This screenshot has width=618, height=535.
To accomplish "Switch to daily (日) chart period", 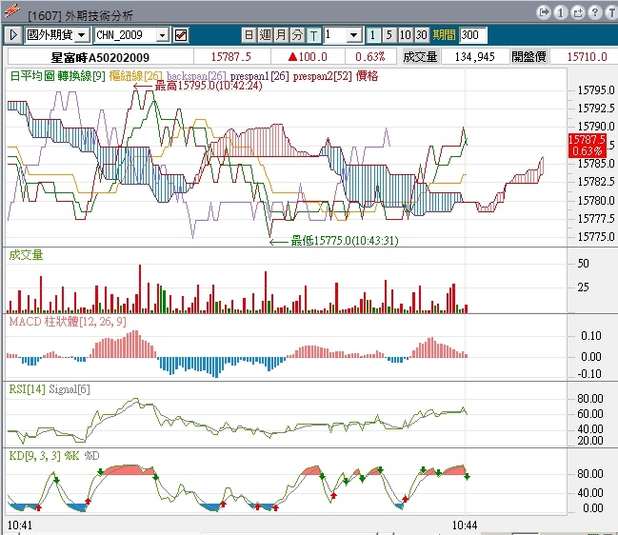I will pyautogui.click(x=249, y=35).
